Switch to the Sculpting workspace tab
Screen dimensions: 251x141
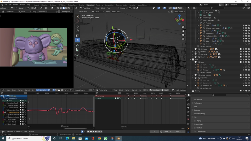tap(53, 5)
